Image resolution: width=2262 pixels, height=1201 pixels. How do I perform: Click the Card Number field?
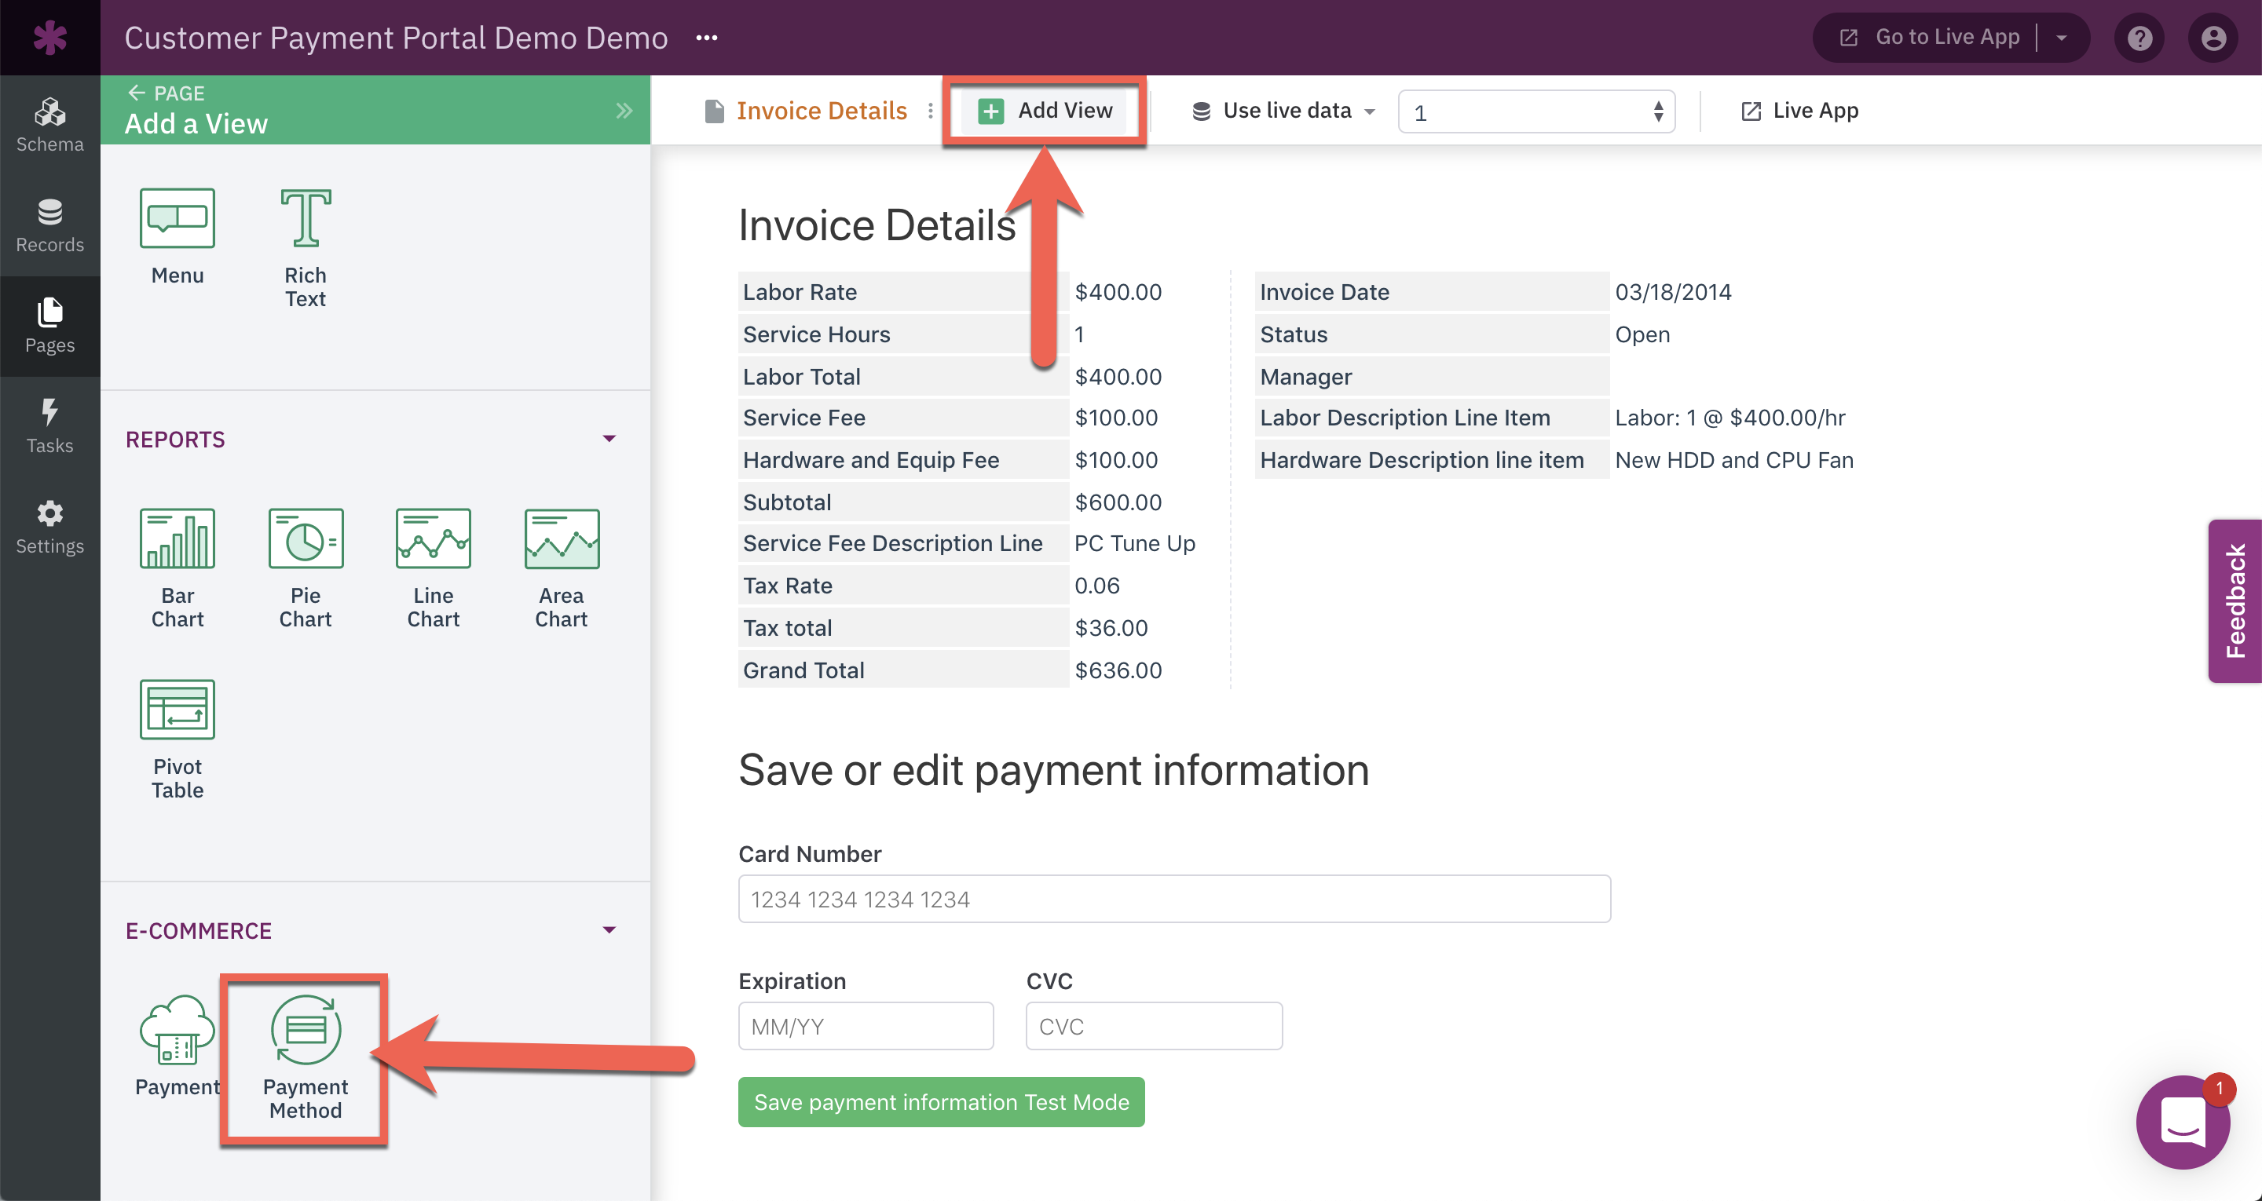pos(1173,899)
